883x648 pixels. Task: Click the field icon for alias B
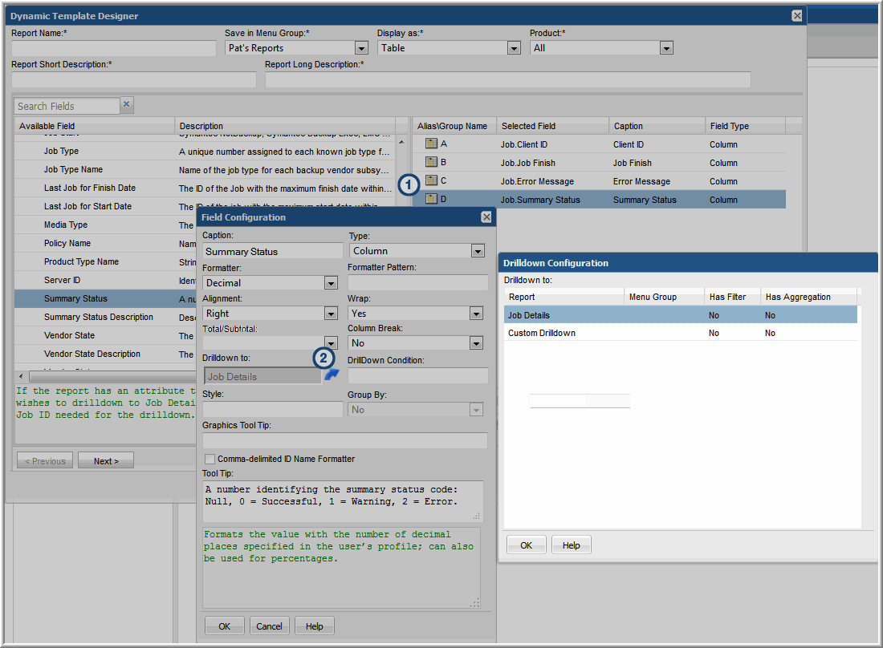(430, 163)
